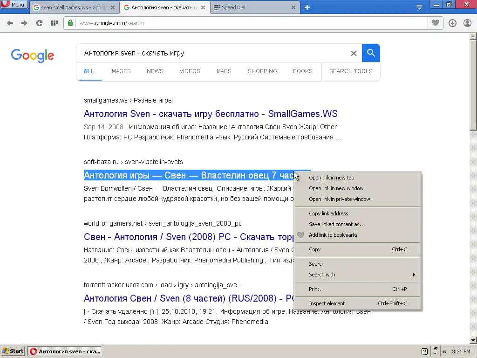Open 'Антология игры — Свен — Властелин овец' result

pyautogui.click(x=189, y=175)
